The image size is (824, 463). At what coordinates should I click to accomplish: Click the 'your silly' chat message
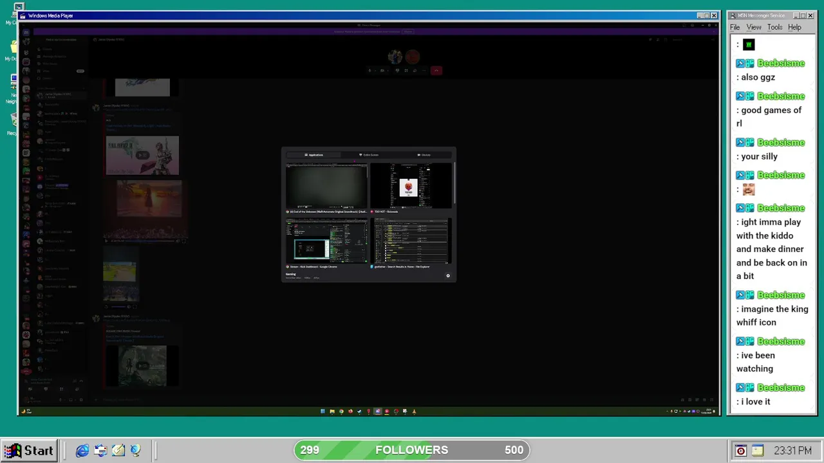(759, 156)
